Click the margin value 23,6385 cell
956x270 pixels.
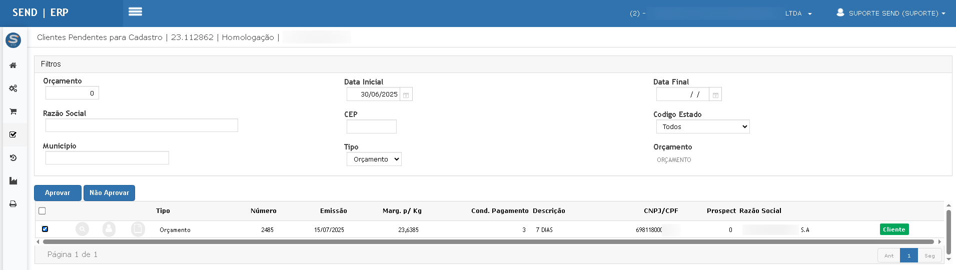coord(408,230)
